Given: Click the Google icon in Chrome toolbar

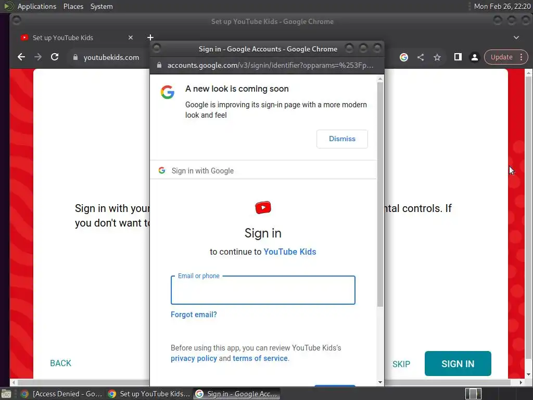Looking at the screenshot, I should click(x=403, y=57).
